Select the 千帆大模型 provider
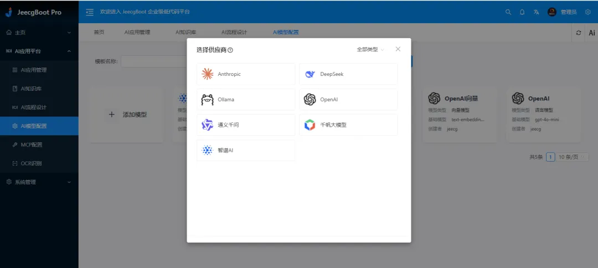Image resolution: width=598 pixels, height=268 pixels. tap(348, 125)
